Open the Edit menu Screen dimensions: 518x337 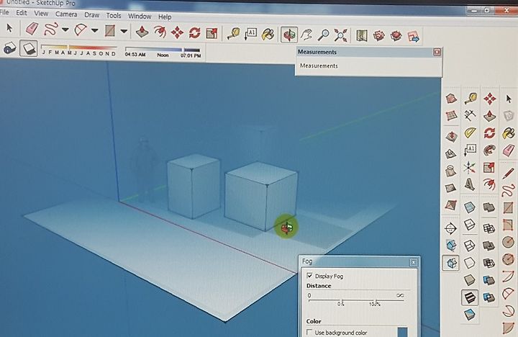click(21, 13)
